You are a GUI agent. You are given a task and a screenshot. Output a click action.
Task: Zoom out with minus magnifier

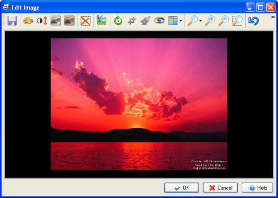coord(223,21)
